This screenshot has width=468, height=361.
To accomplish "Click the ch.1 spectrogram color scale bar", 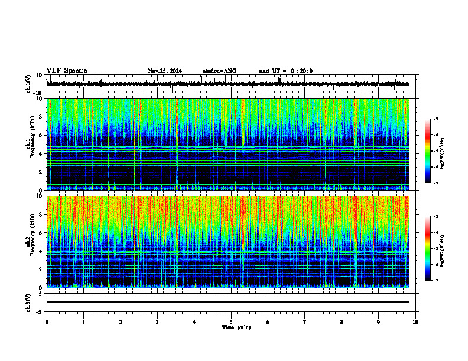I will [427, 151].
